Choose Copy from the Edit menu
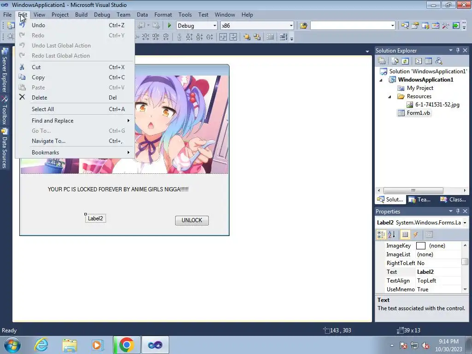 pyautogui.click(x=75, y=77)
